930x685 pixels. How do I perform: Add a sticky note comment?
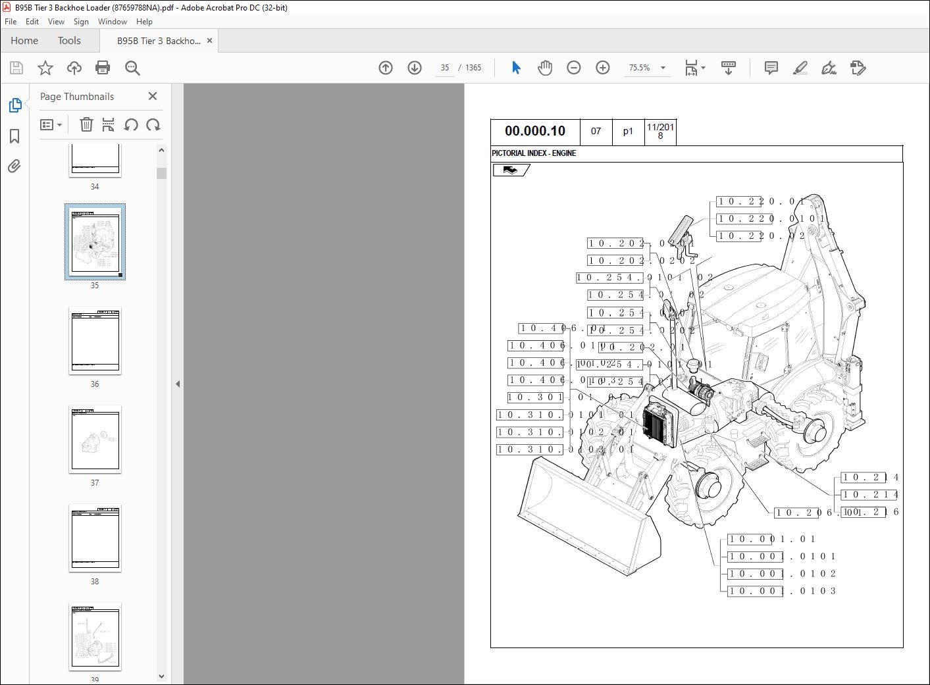coord(771,68)
